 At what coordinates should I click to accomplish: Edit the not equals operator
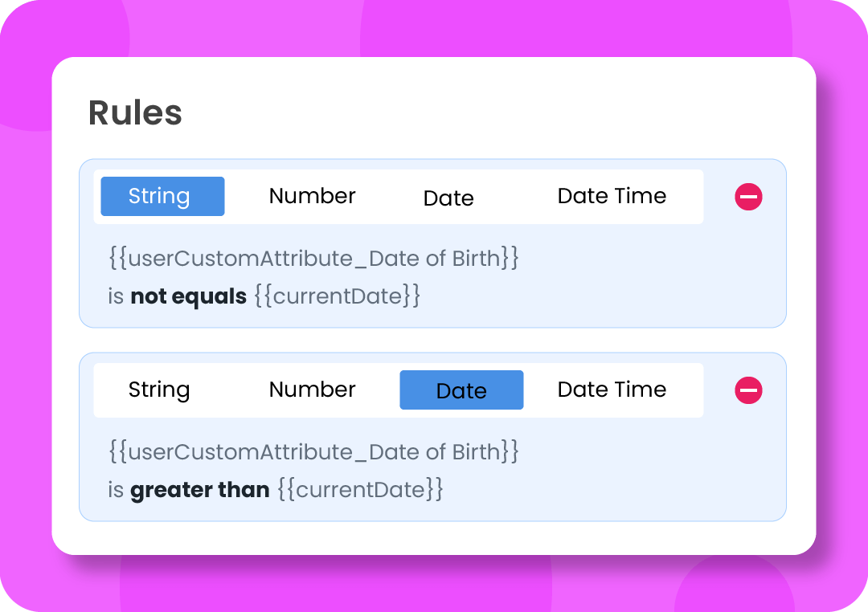coord(188,296)
